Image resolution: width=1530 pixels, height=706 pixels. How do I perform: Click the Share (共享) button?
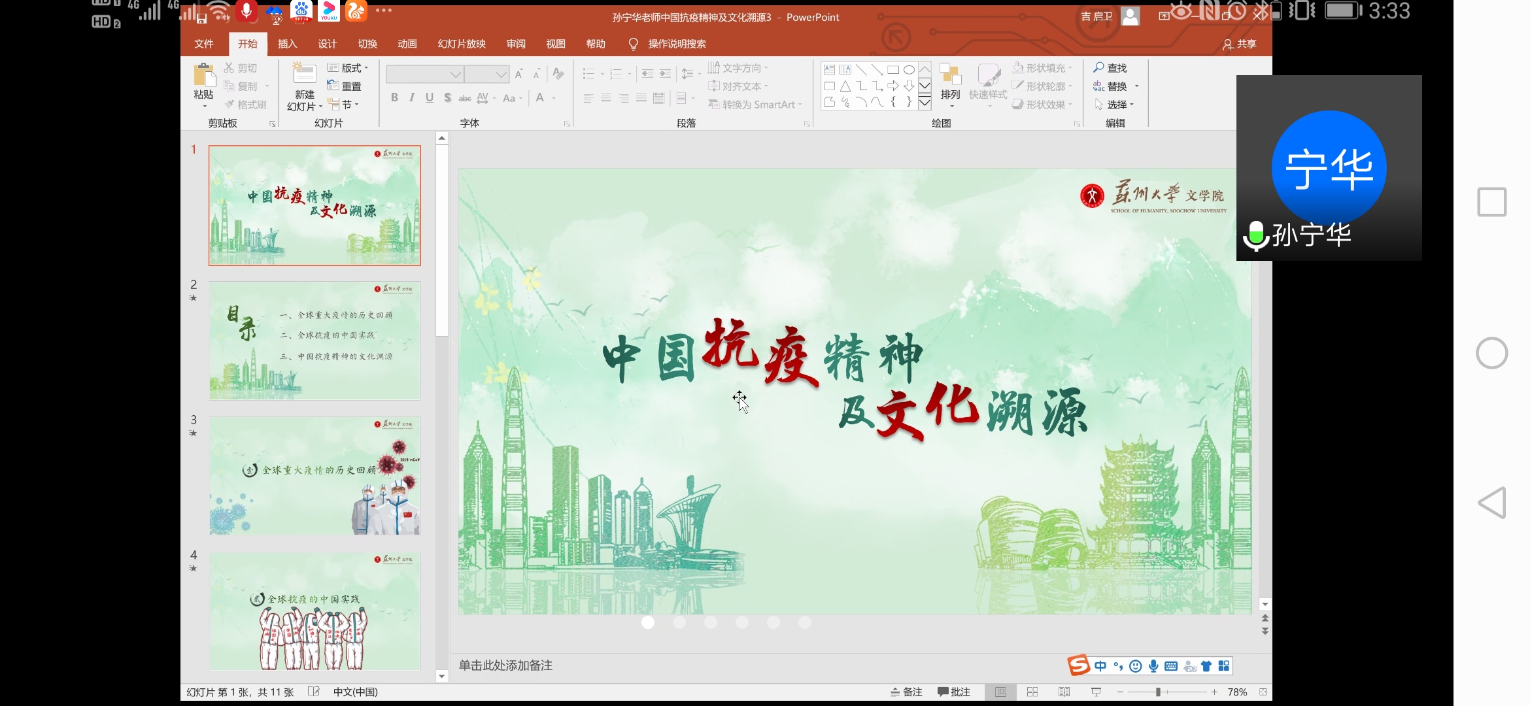coord(1240,44)
